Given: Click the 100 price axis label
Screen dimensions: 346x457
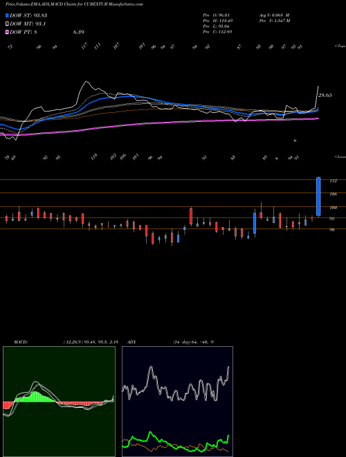Looking at the screenshot, I should [333, 208].
